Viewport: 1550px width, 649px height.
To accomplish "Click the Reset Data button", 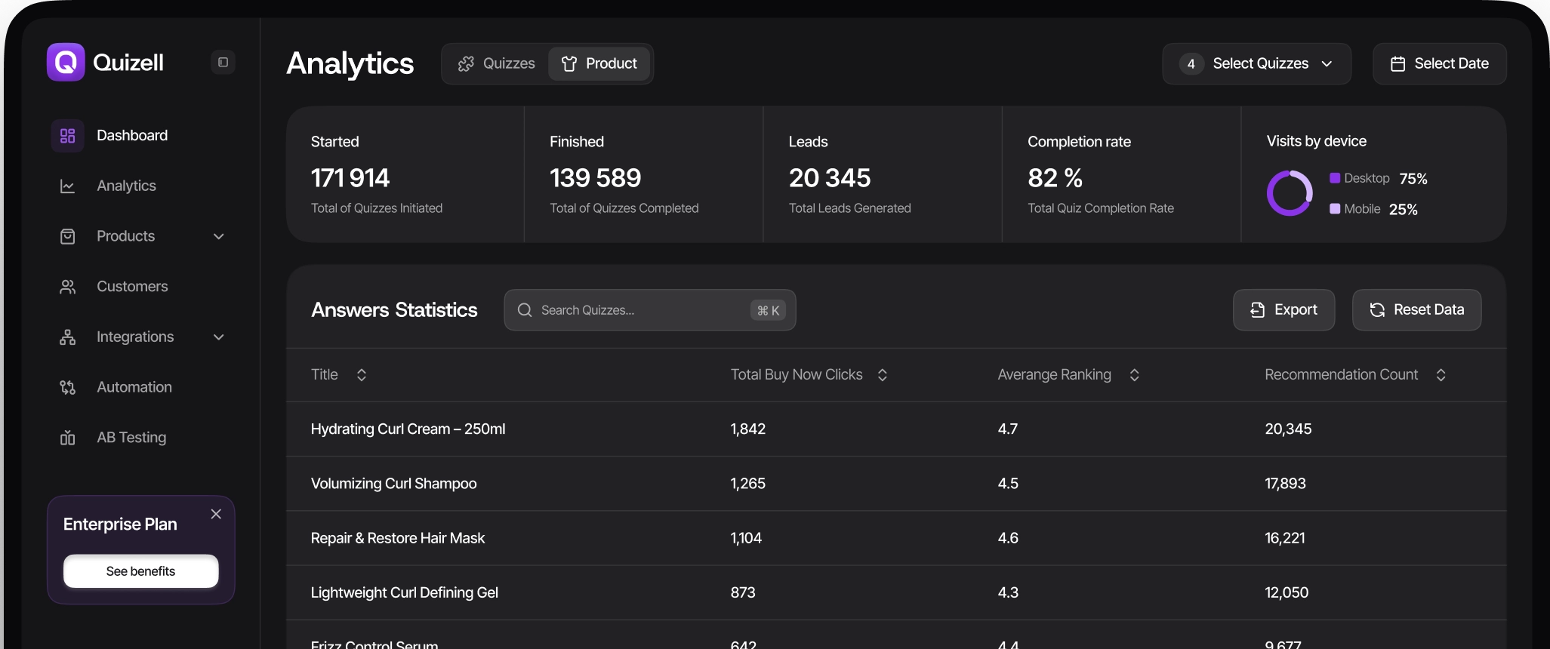I will 1416,310.
